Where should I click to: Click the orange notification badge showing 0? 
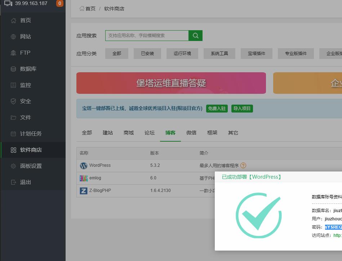[60, 3]
